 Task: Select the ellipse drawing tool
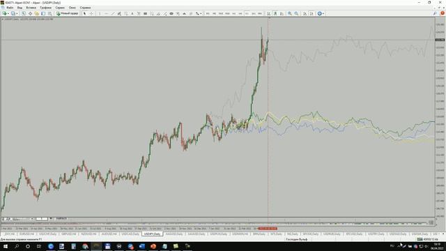[x=171, y=13]
